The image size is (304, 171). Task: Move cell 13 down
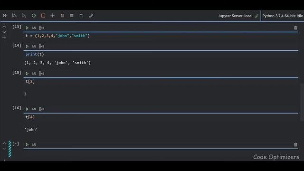click(x=4, y=32)
